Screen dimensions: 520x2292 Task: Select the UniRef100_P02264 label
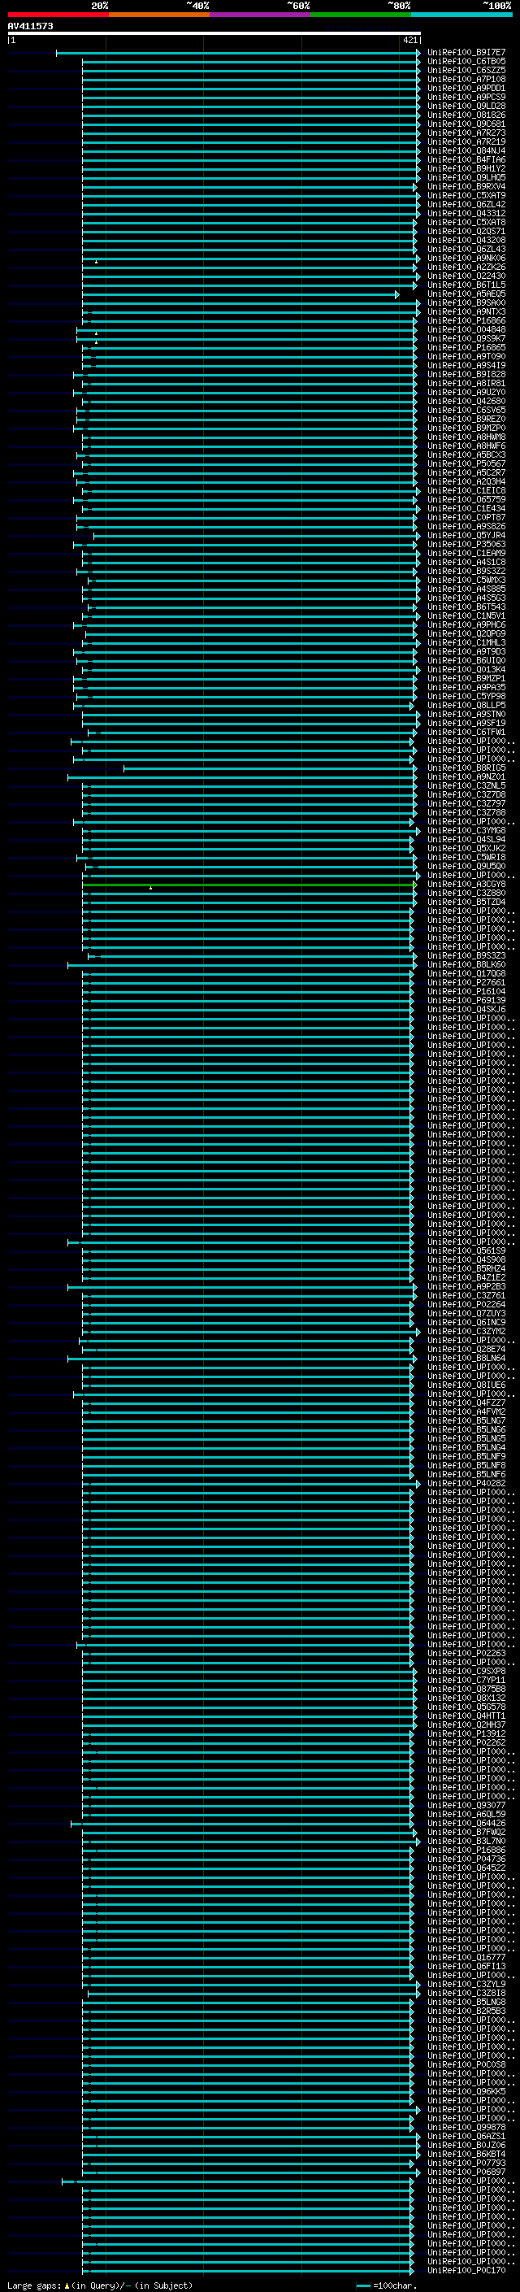(x=466, y=1304)
